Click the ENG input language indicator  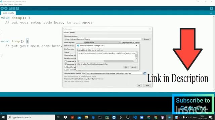coord(195,117)
